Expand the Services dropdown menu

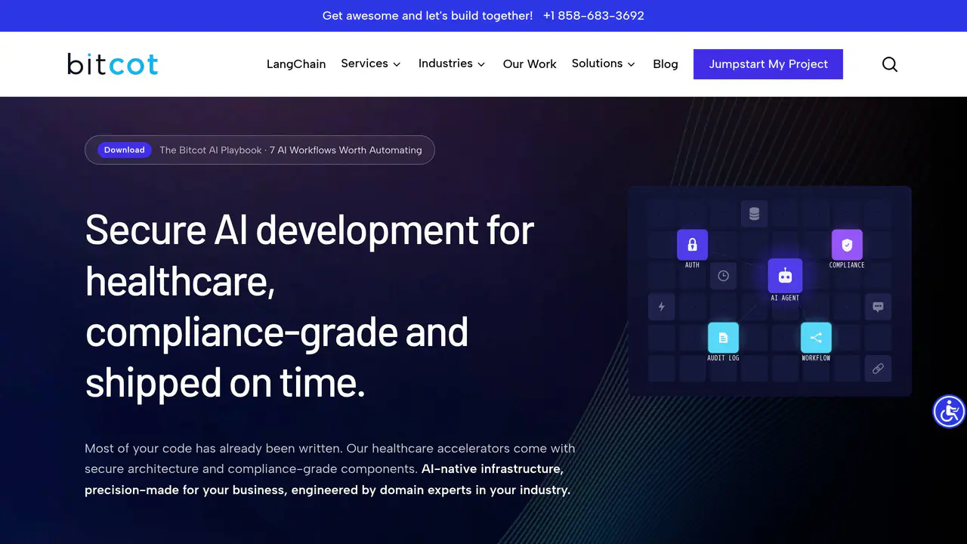pos(371,63)
